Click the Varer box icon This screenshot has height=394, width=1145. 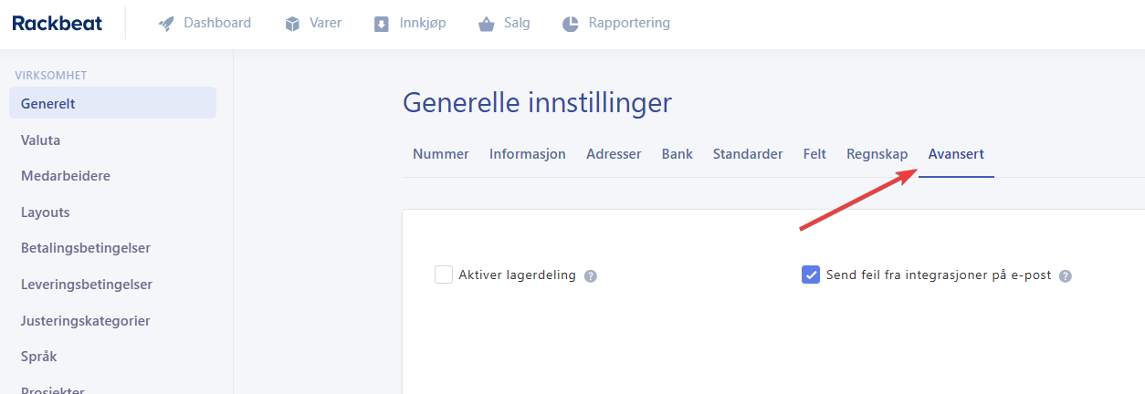292,24
